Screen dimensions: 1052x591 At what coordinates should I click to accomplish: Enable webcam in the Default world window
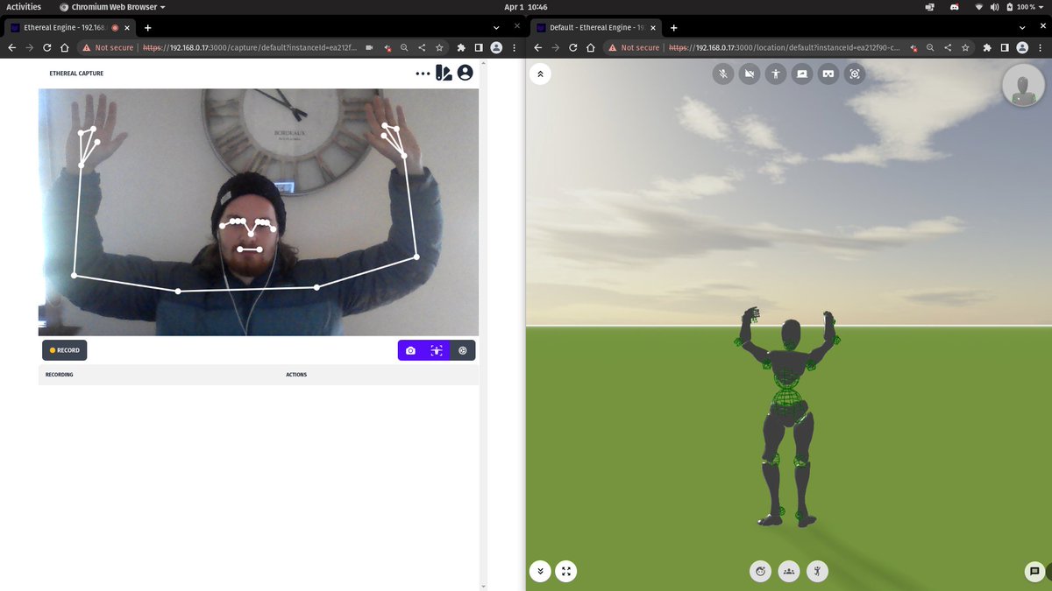click(x=750, y=74)
